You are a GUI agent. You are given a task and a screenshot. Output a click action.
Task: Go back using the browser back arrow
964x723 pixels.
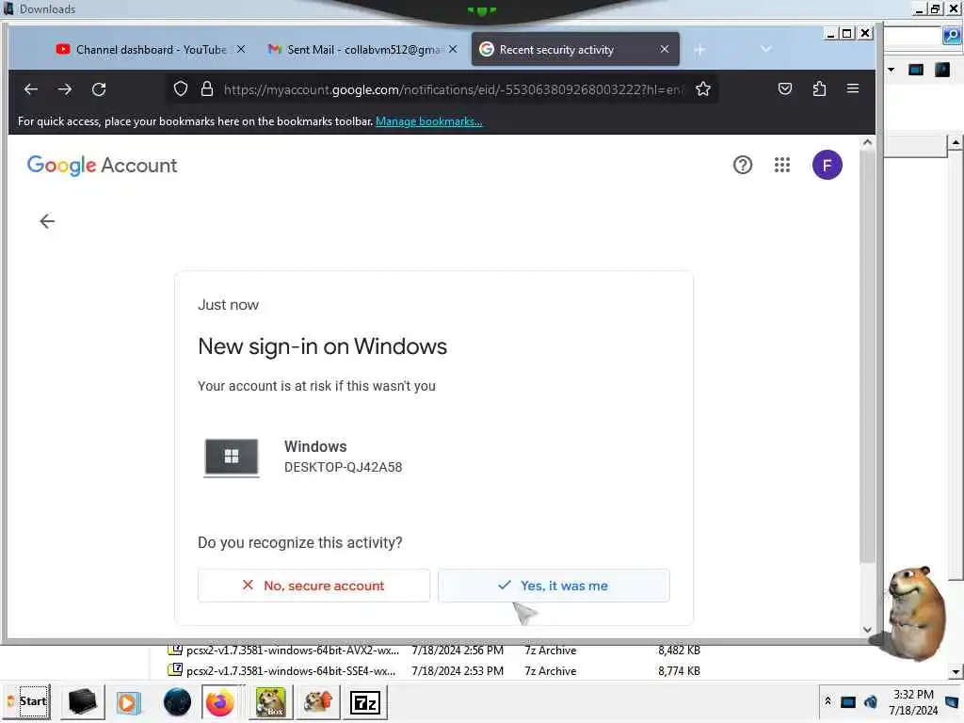(31, 89)
